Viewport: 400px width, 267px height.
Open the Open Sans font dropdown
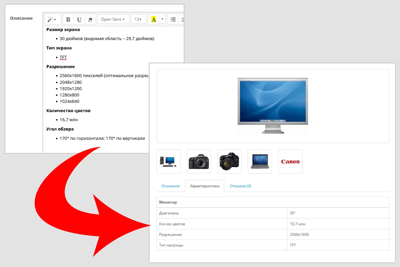pos(113,19)
